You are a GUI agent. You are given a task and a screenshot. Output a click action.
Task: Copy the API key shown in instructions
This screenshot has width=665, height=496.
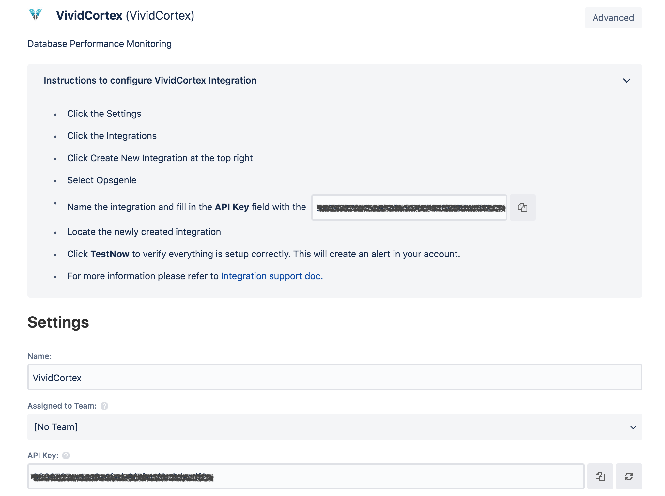tap(522, 208)
